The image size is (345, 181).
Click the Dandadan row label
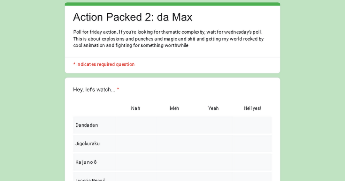[x=87, y=125]
